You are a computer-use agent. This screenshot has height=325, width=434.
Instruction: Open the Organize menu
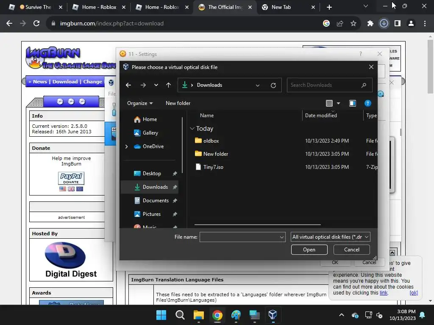[140, 103]
